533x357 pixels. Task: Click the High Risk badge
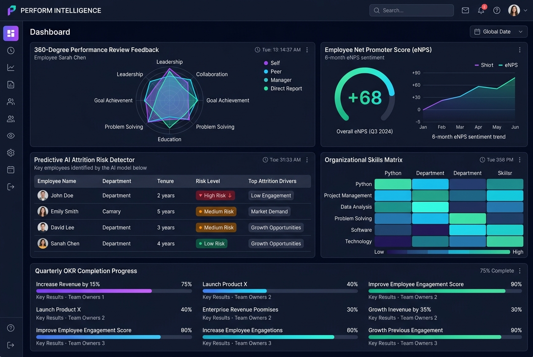pos(215,195)
